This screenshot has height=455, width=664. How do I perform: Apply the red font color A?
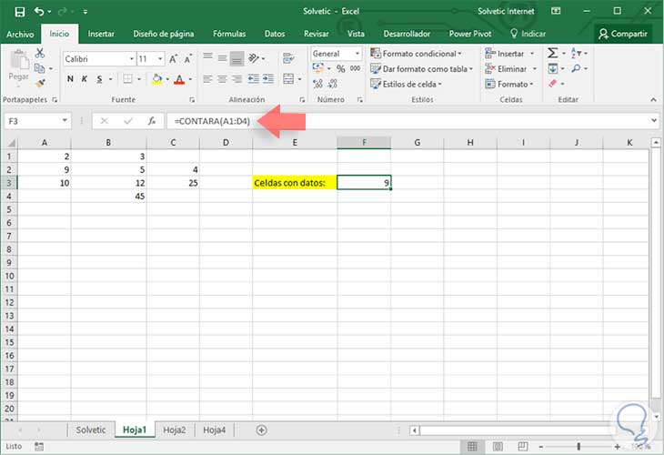(x=179, y=79)
